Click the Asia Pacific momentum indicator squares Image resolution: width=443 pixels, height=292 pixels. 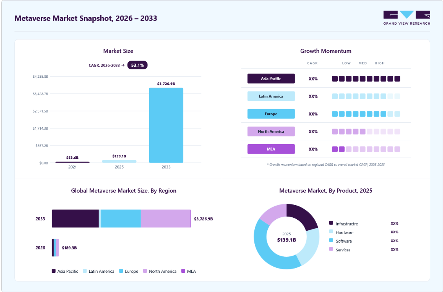pyautogui.click(x=366, y=79)
